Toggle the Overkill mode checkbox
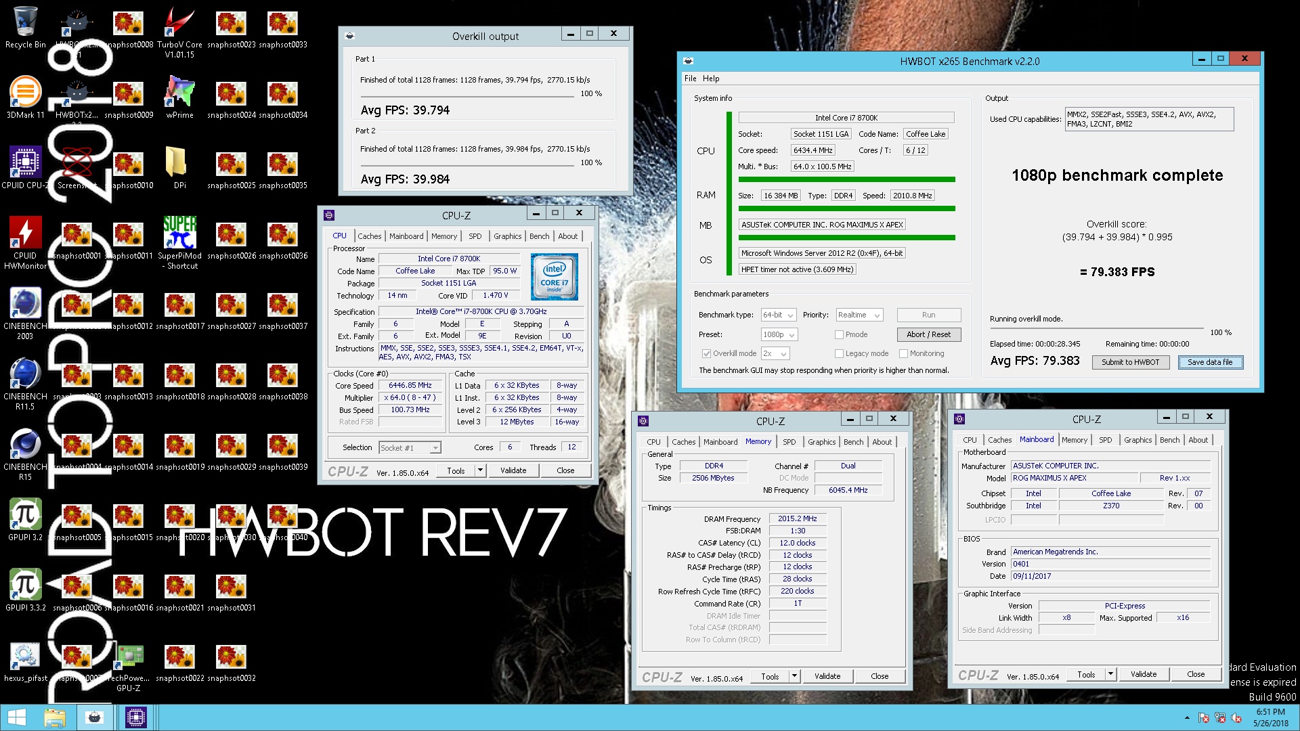 click(706, 353)
